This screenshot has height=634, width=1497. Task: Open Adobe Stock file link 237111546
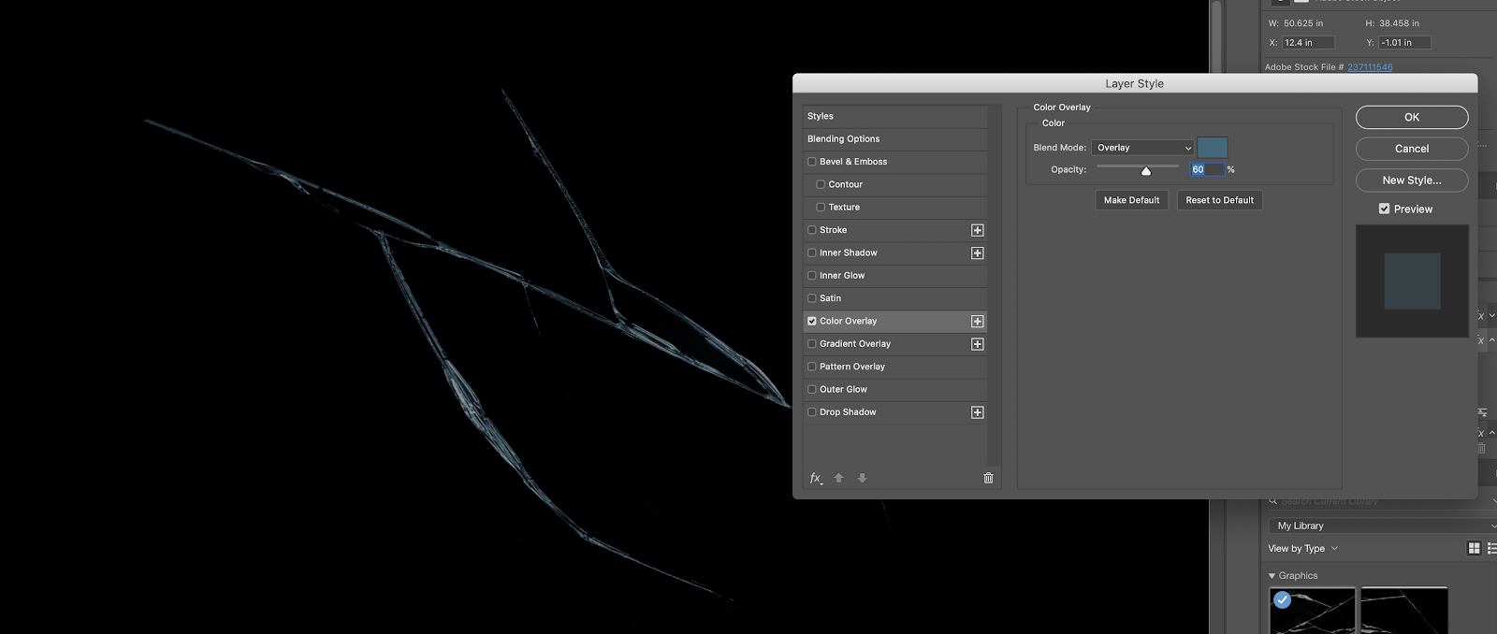(1370, 67)
